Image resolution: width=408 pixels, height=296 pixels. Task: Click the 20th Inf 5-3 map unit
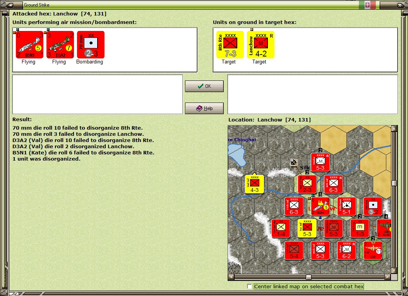[x=320, y=250]
